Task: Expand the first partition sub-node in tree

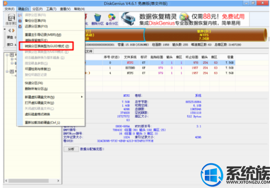Action: (12, 59)
